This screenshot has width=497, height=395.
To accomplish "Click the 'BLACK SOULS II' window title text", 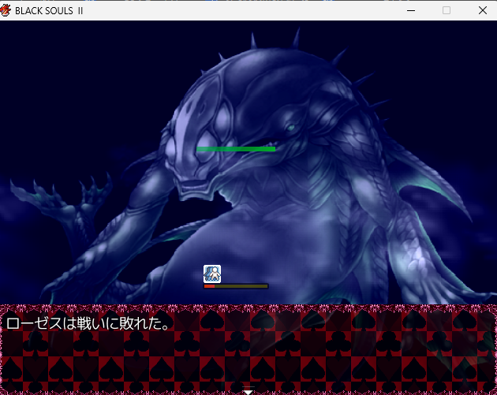I will (x=49, y=11).
